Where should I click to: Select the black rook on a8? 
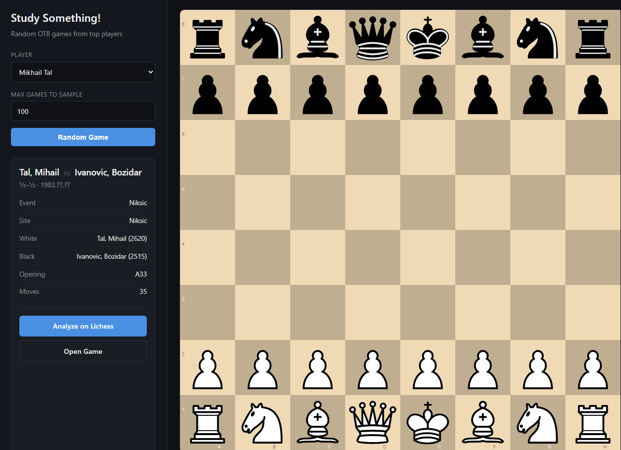[x=207, y=38]
